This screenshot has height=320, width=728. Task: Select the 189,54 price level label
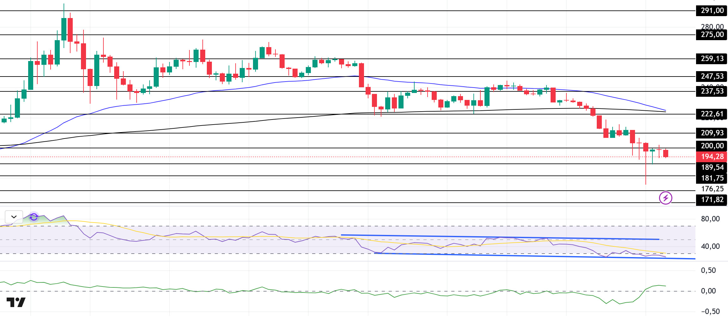712,168
